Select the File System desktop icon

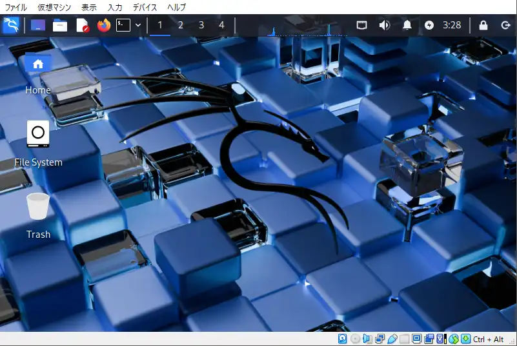pos(38,144)
